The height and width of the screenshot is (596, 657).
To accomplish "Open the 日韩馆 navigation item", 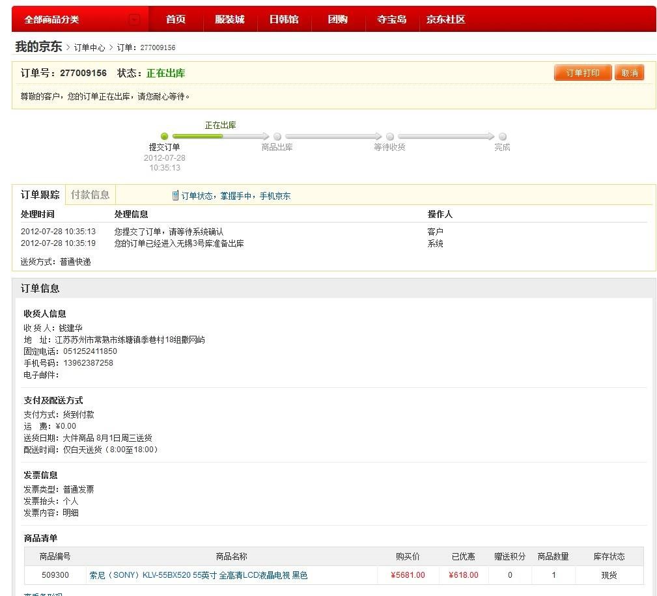I will click(x=284, y=20).
